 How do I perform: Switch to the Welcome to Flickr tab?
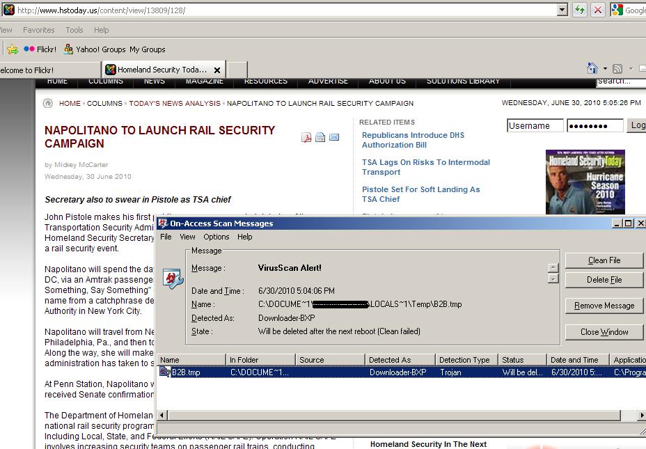click(x=28, y=70)
